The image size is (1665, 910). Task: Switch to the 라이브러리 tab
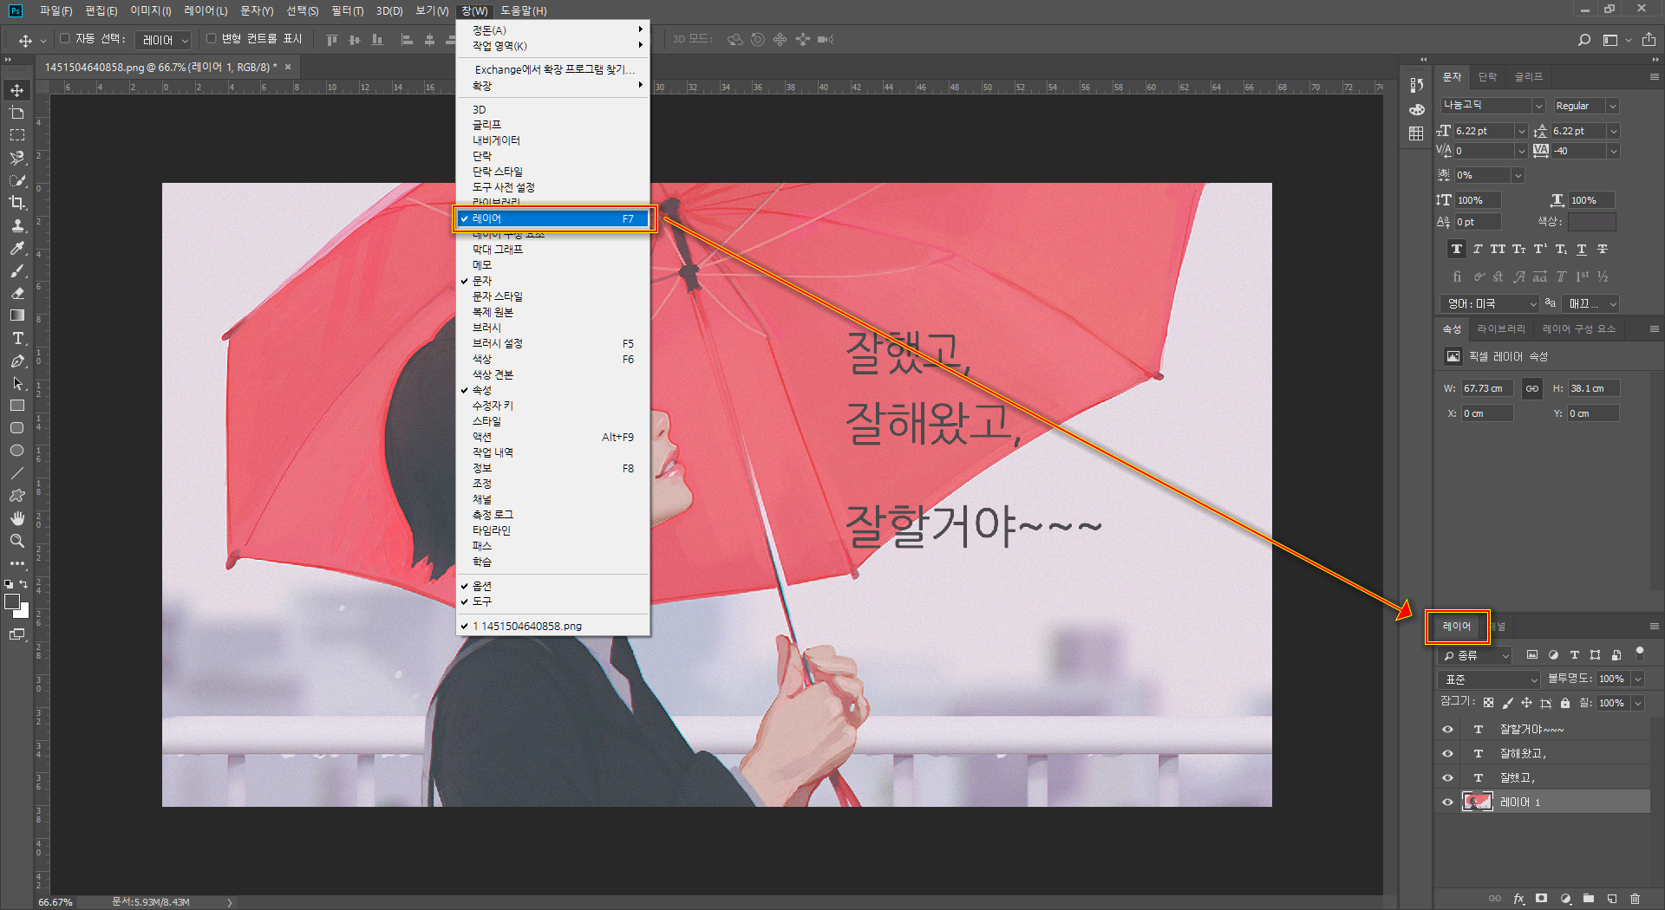point(1501,328)
